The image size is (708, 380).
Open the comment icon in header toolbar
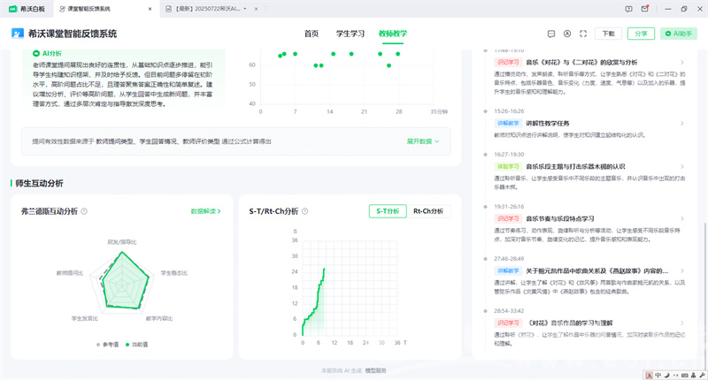(x=550, y=34)
